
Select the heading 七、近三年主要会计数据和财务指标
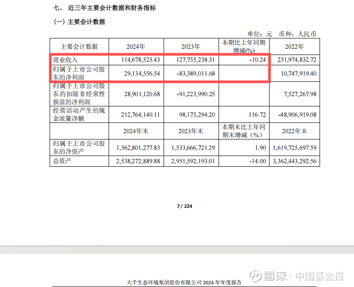point(105,8)
